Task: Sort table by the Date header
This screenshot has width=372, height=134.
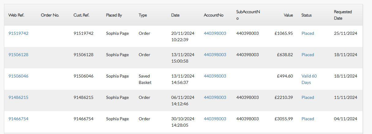Action: coord(175,15)
